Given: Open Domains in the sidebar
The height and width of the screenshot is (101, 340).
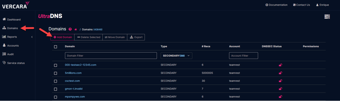Looking at the screenshot, I should click(10, 28).
